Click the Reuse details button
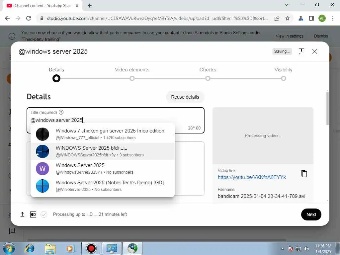 tap(185, 97)
